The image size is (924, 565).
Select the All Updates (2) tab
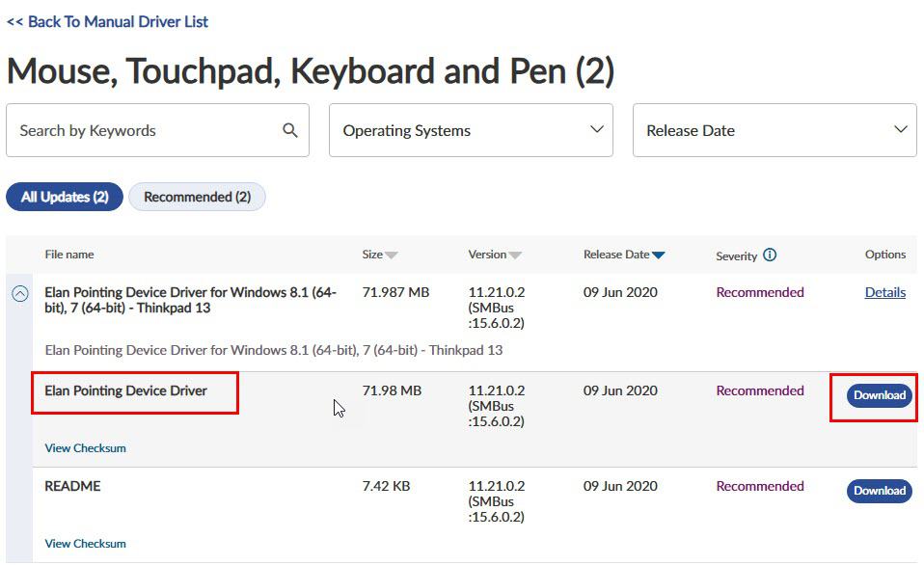click(x=65, y=197)
